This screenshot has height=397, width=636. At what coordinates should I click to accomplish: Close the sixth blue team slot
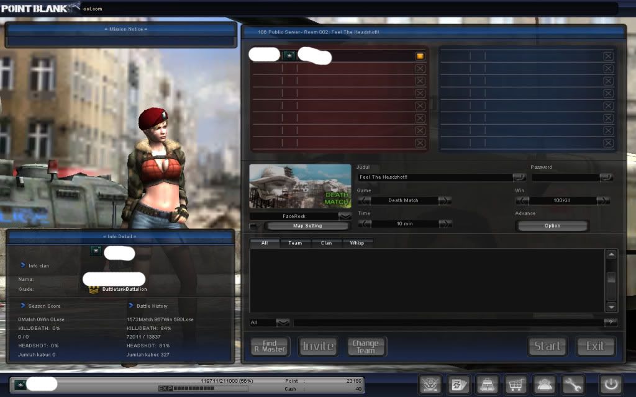pyautogui.click(x=608, y=118)
